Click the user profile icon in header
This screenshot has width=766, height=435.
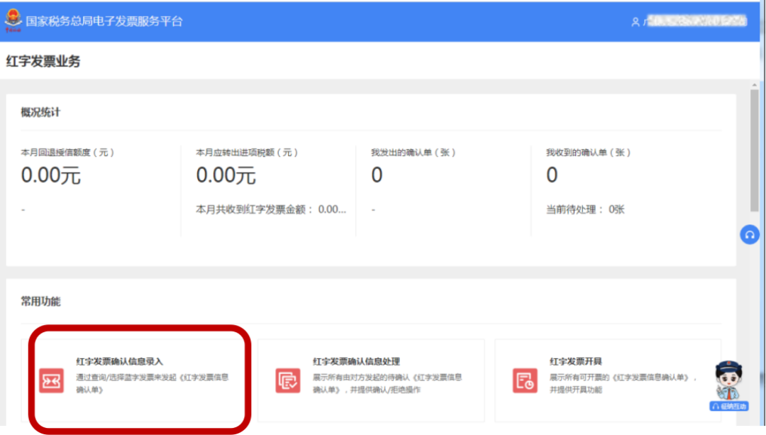pos(635,22)
